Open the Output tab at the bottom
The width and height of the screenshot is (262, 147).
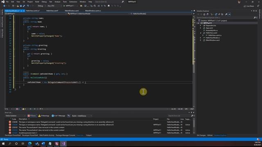(89, 135)
